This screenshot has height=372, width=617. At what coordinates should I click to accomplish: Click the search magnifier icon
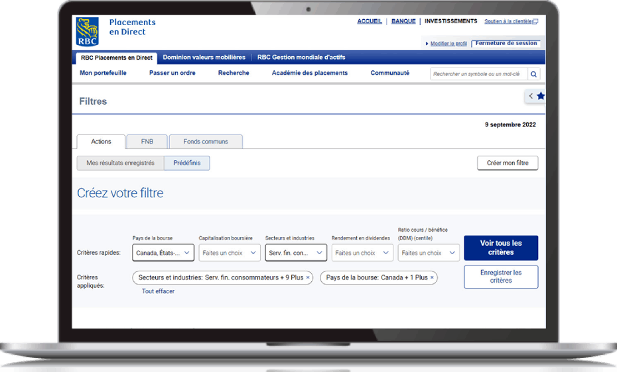click(533, 73)
